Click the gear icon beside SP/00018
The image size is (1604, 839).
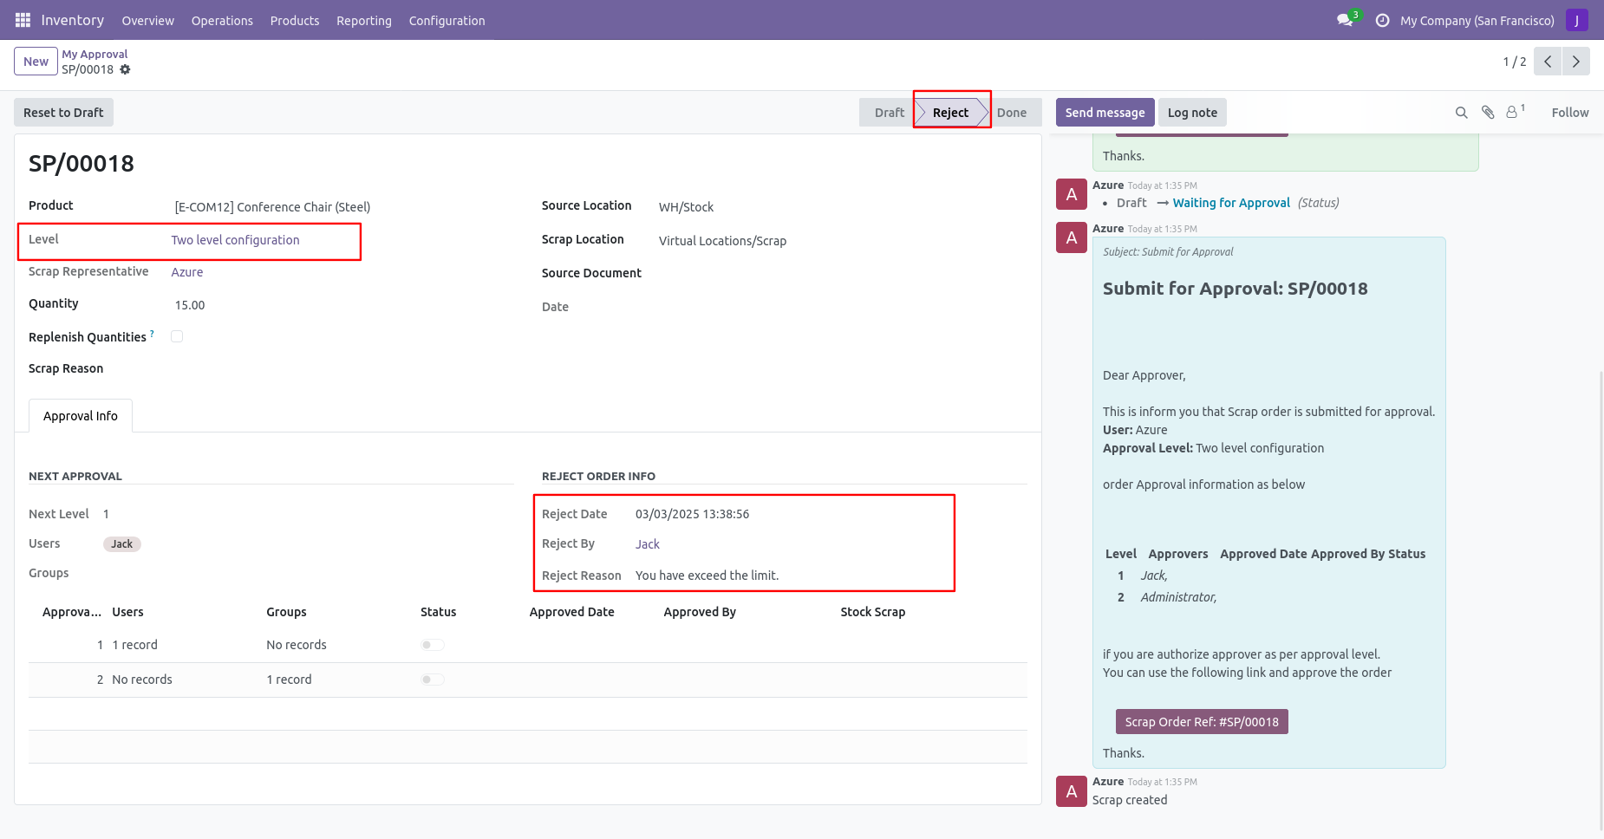coord(126,69)
